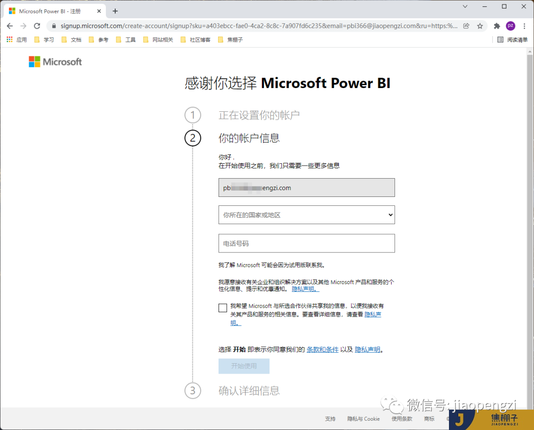This screenshot has width=534, height=430.
Task: Expand the 你所在的国家或地区 dropdown
Action: coord(307,215)
